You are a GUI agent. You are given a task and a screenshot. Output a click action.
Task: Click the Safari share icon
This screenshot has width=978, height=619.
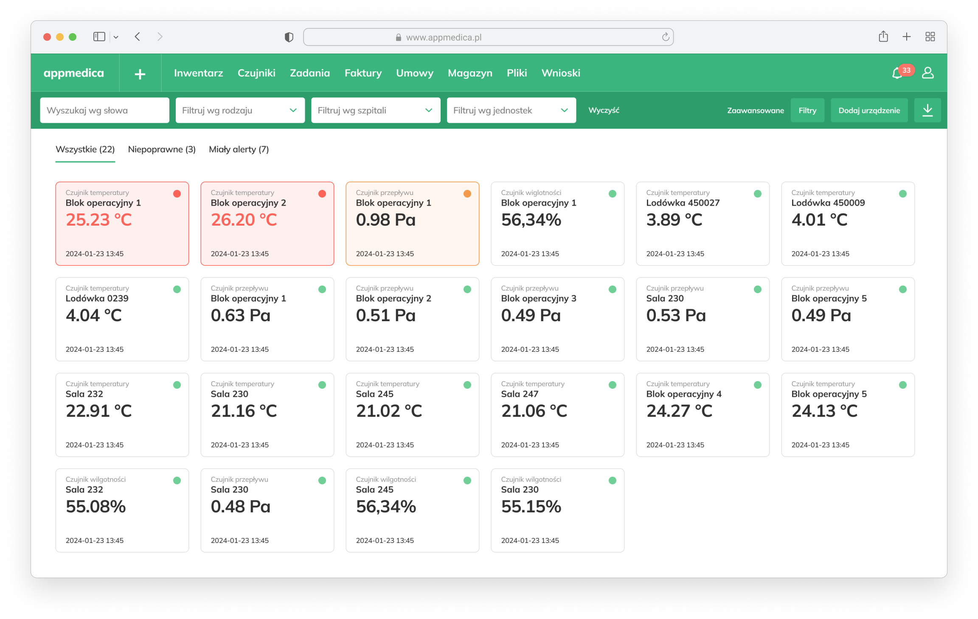tap(883, 37)
